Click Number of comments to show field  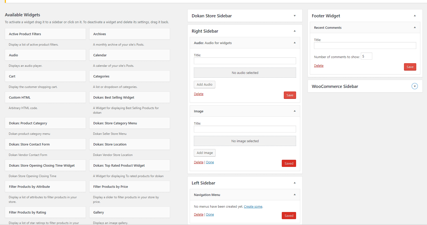click(366, 56)
